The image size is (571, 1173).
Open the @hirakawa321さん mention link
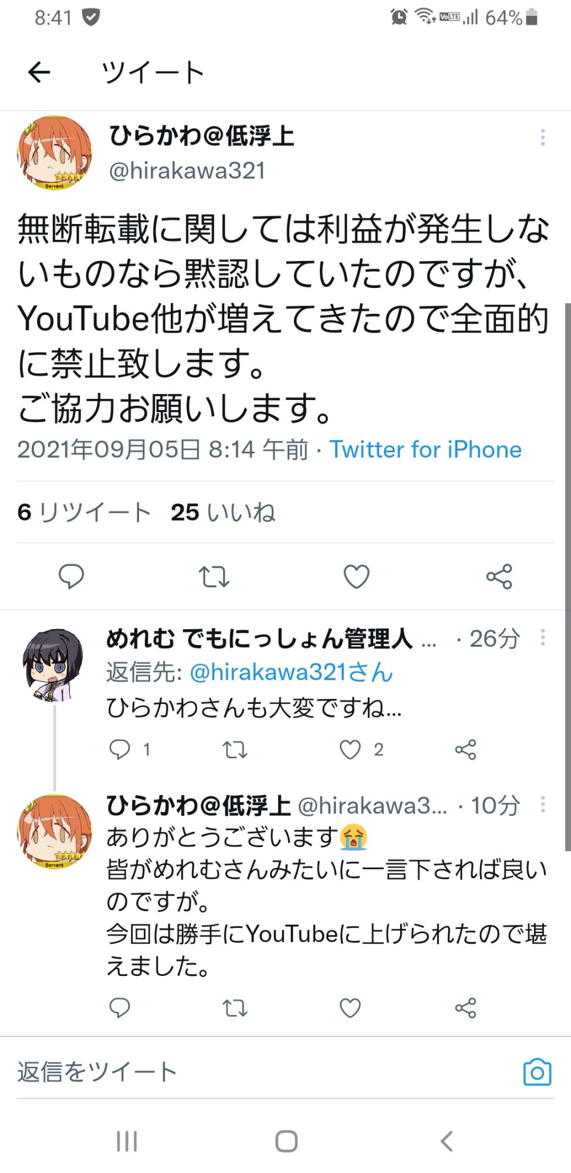point(291,672)
